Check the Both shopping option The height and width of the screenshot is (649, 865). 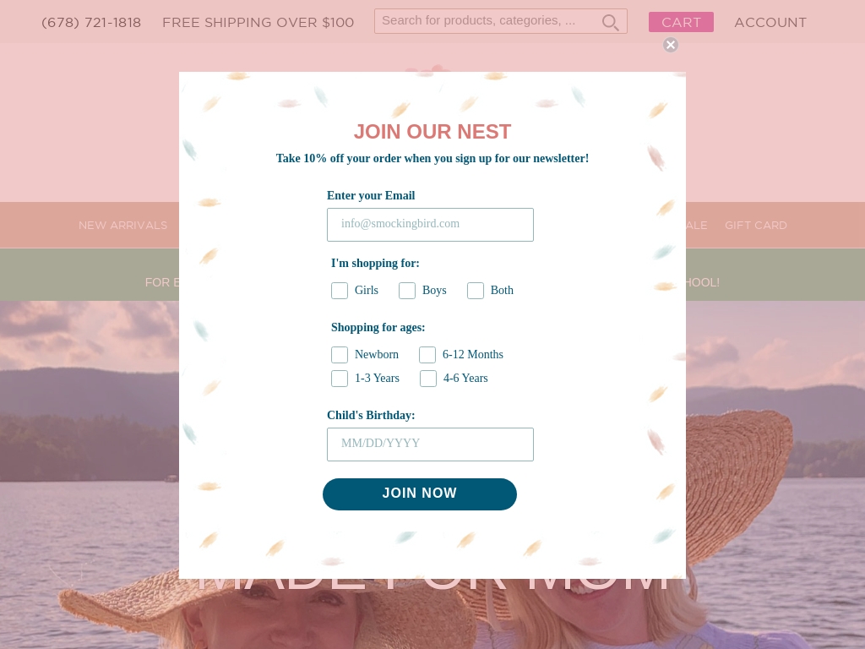click(x=476, y=291)
